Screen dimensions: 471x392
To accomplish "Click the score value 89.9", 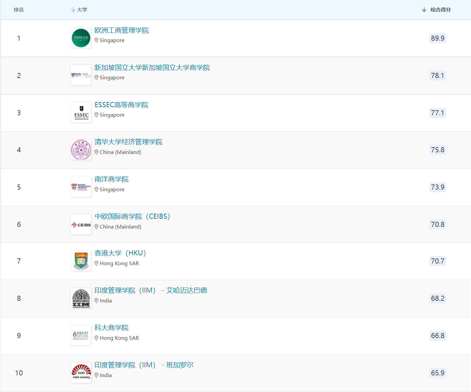I will 437,38.
